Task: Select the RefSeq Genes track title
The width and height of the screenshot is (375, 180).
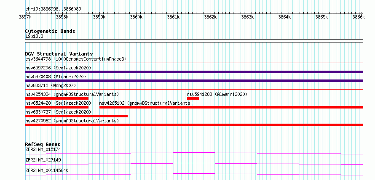Action: tap(43, 144)
